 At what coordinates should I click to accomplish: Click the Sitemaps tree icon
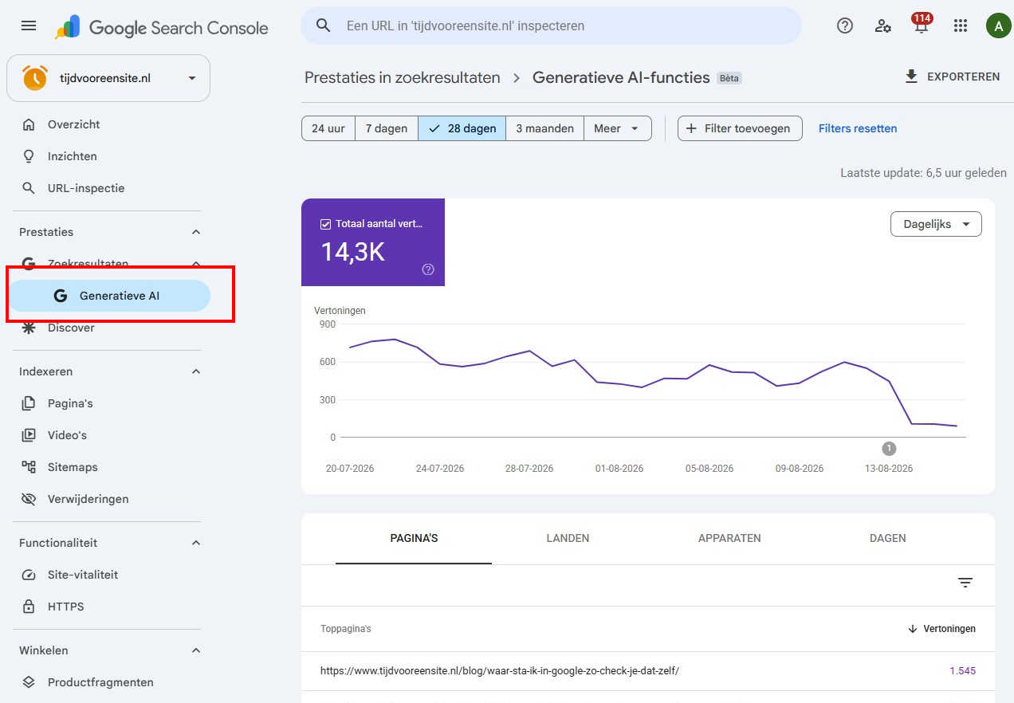(29, 467)
